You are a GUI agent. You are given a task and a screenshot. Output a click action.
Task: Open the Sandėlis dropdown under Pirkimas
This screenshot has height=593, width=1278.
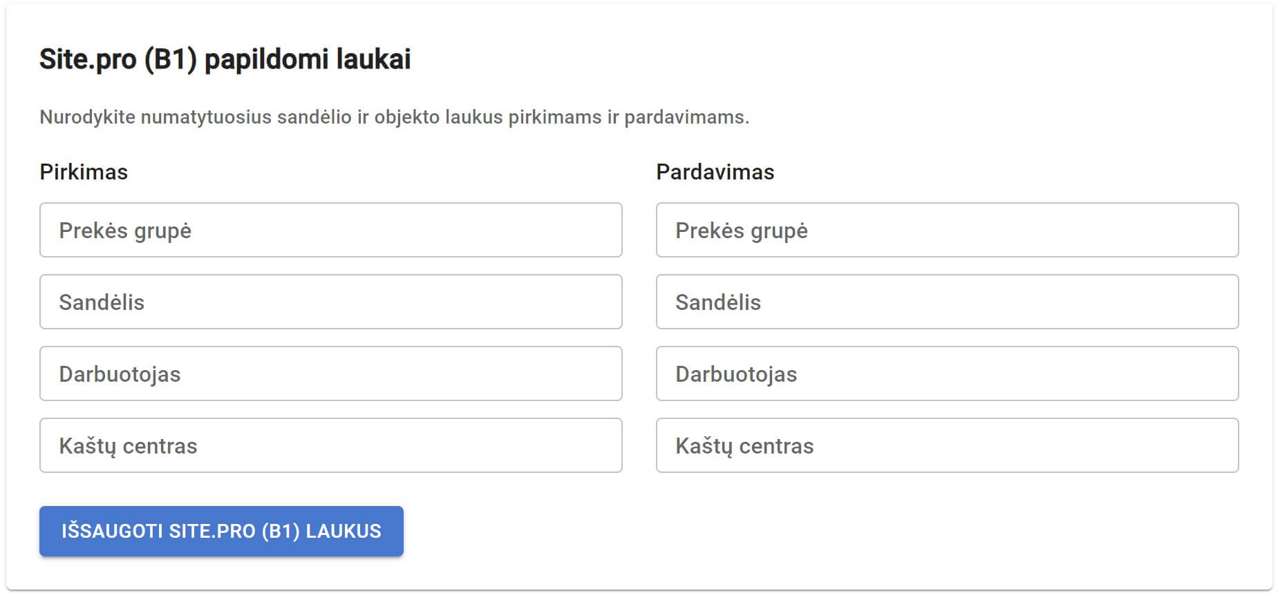tap(330, 302)
